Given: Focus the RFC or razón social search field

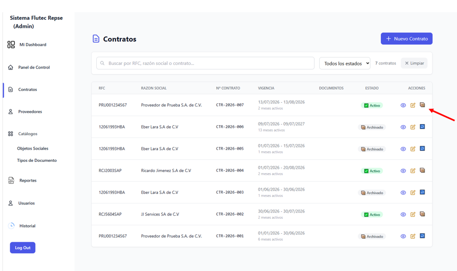Looking at the screenshot, I should click(205, 63).
